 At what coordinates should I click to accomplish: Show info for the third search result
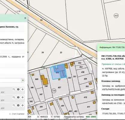[x=18, y=105]
